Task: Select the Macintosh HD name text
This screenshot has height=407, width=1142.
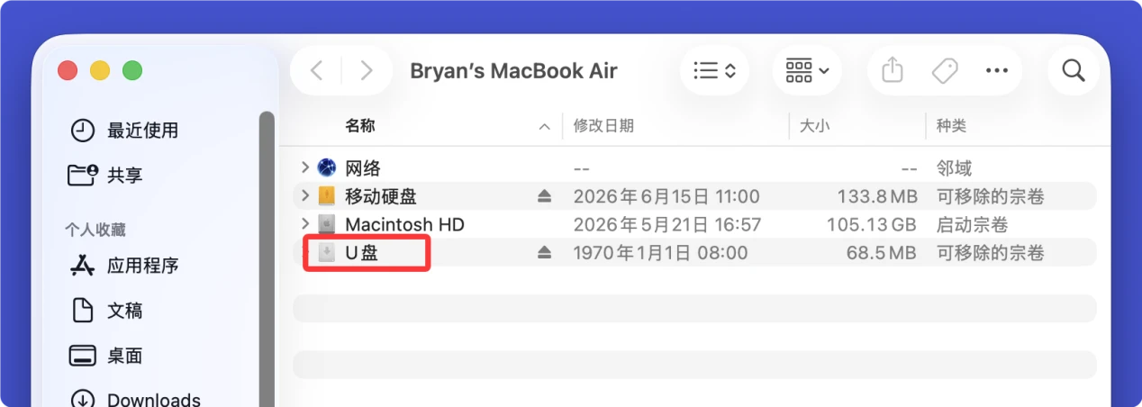Action: pos(404,224)
